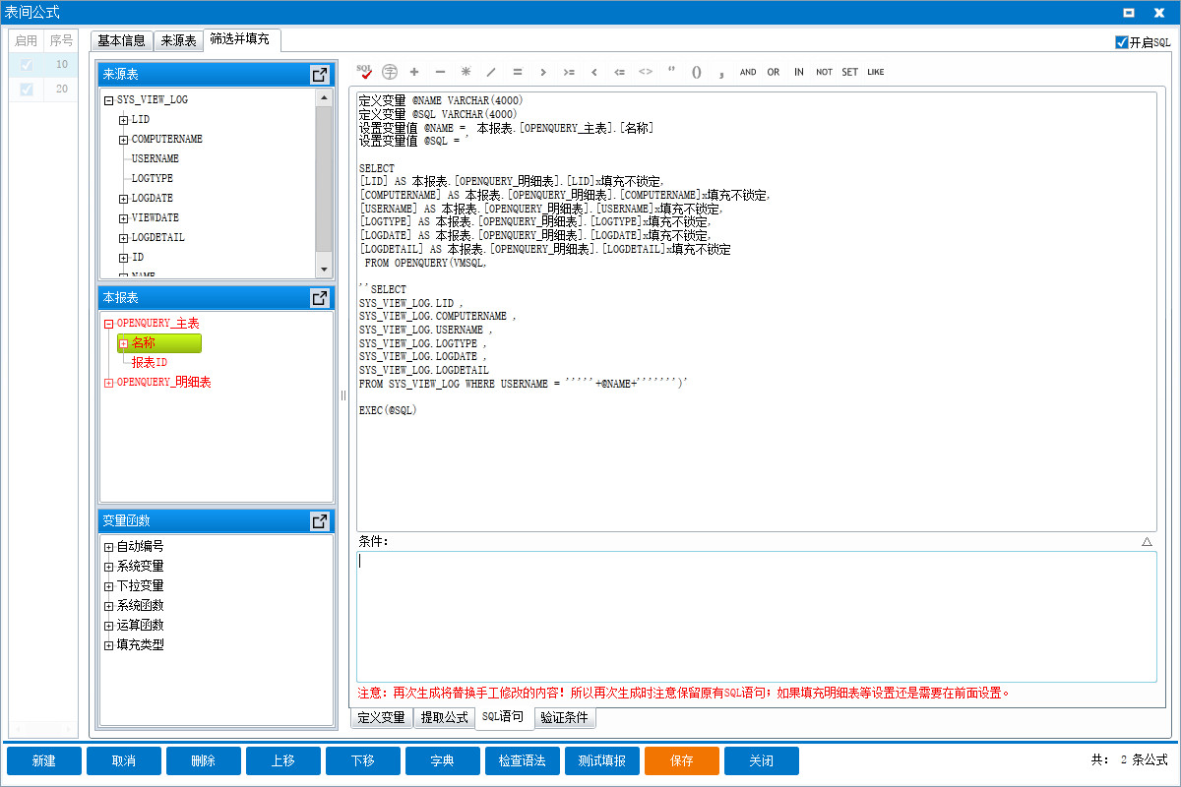Pop out the 本报表 panel
This screenshot has width=1181, height=787.
(x=319, y=298)
